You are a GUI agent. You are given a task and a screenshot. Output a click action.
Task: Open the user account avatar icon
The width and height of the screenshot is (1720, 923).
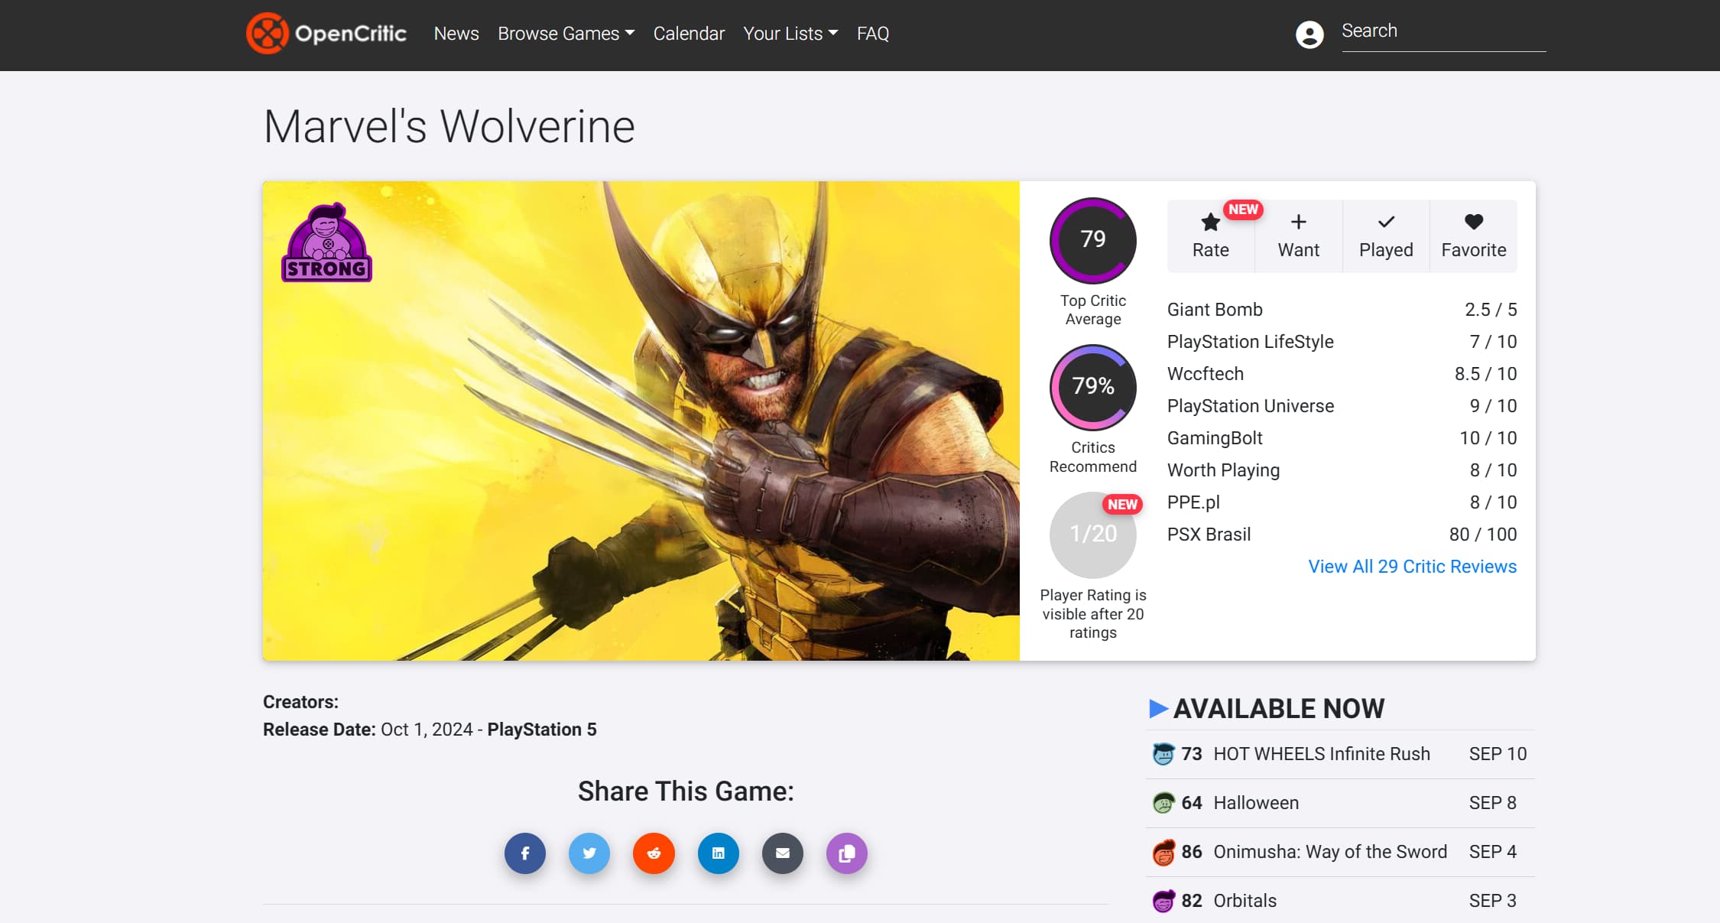1309,34
